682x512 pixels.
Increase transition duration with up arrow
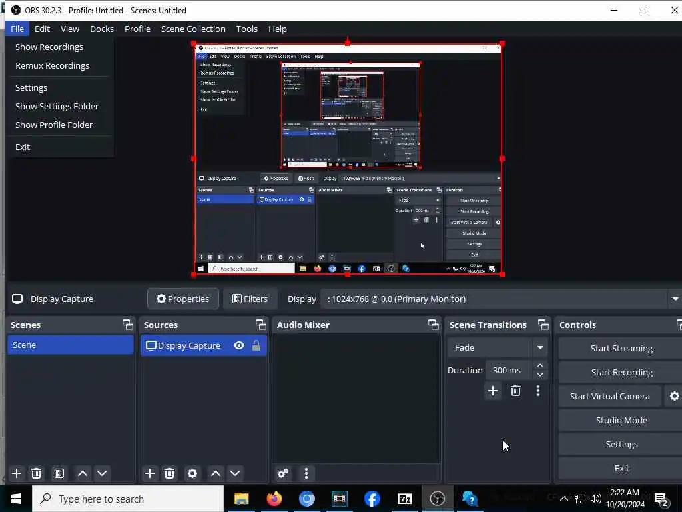coord(539,365)
